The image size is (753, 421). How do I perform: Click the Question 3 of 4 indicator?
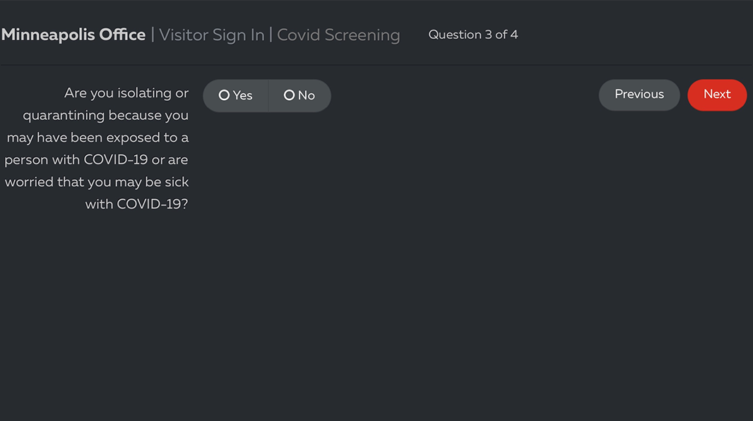coord(473,35)
